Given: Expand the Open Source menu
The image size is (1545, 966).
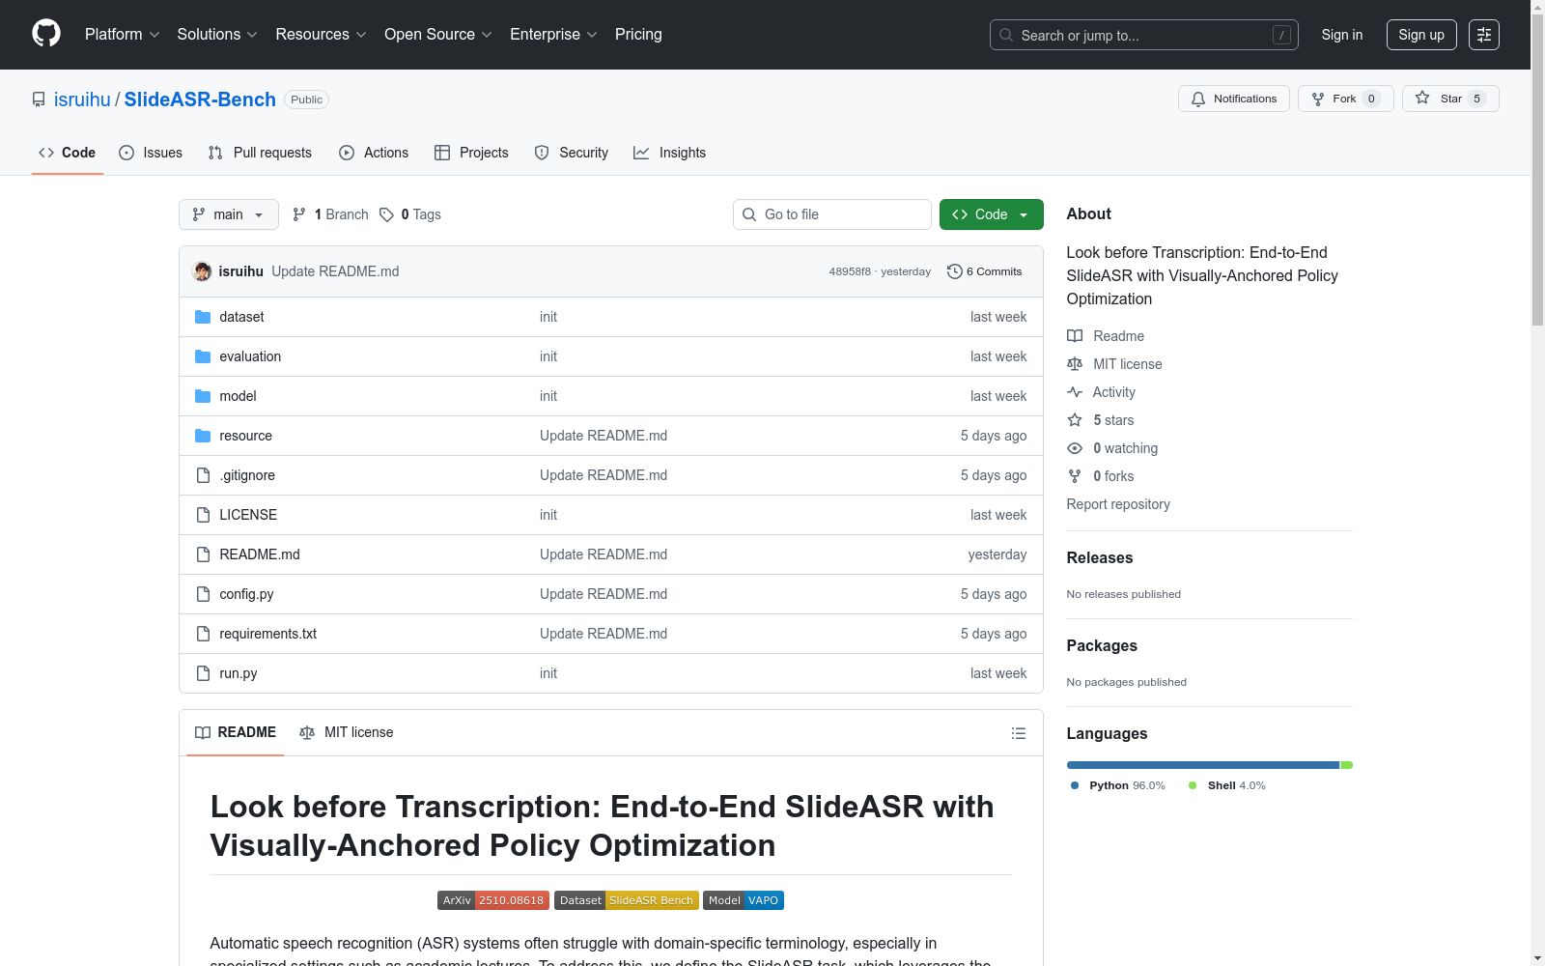Looking at the screenshot, I should (x=438, y=35).
